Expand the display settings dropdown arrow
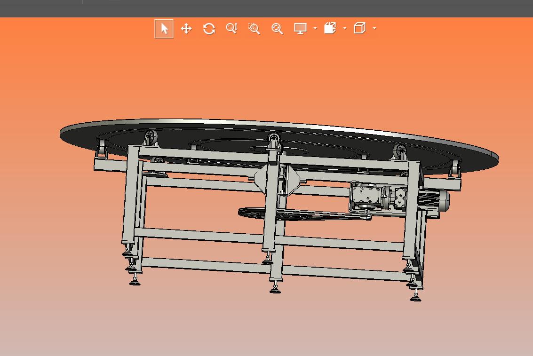 pos(315,28)
